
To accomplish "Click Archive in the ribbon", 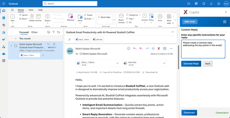I will click(x=38, y=18).
